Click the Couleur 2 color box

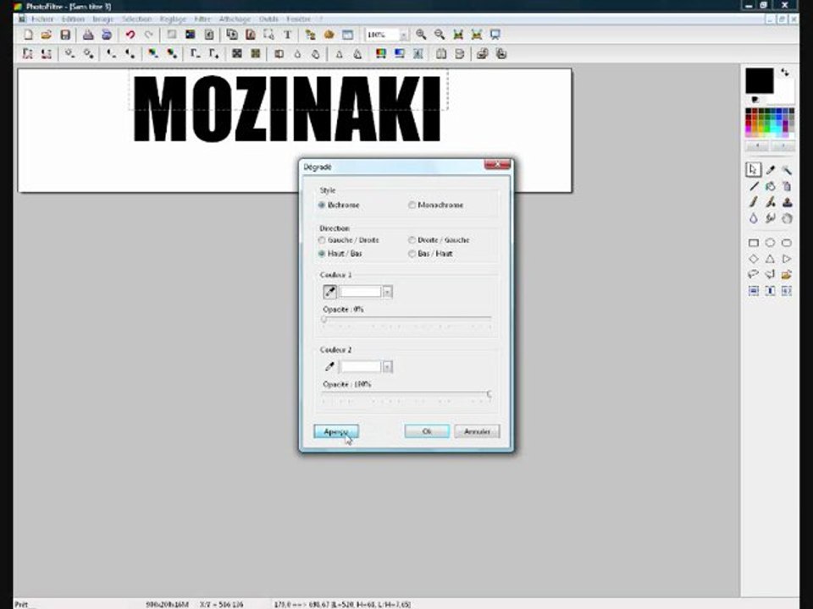coord(361,366)
